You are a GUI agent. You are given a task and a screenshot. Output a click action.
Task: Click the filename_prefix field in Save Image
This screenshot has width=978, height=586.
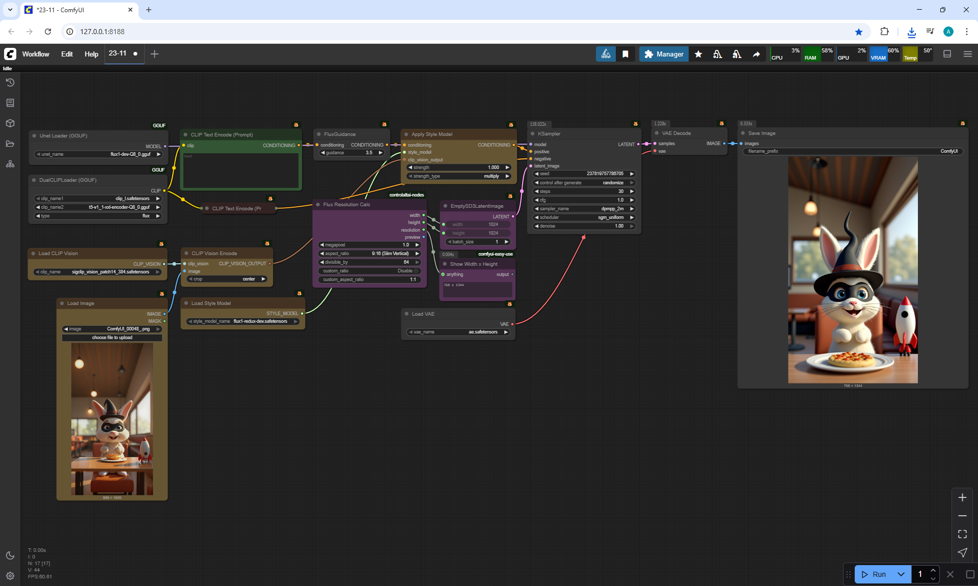coord(853,151)
